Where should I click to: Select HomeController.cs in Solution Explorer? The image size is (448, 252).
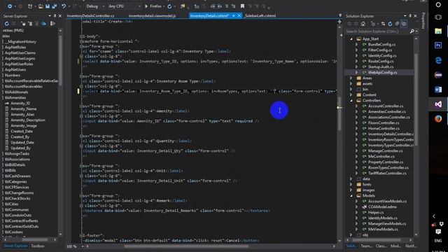click(x=384, y=129)
